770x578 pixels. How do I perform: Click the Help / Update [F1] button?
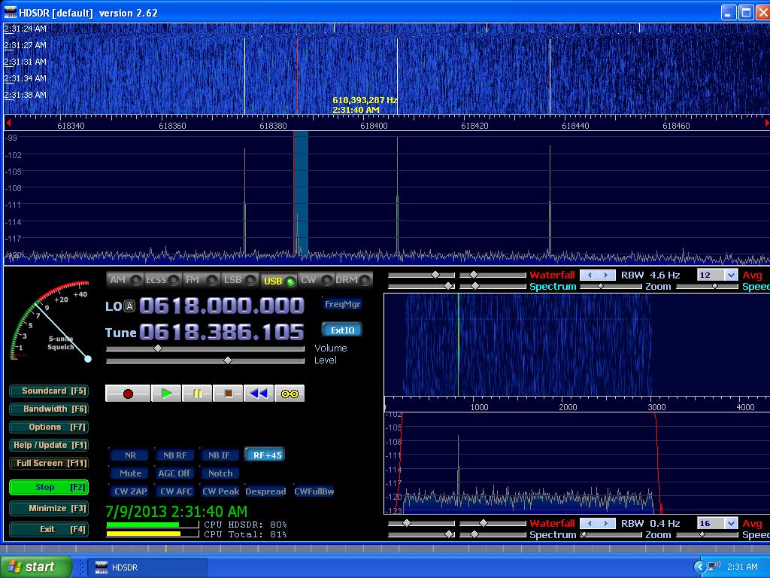pyautogui.click(x=49, y=446)
